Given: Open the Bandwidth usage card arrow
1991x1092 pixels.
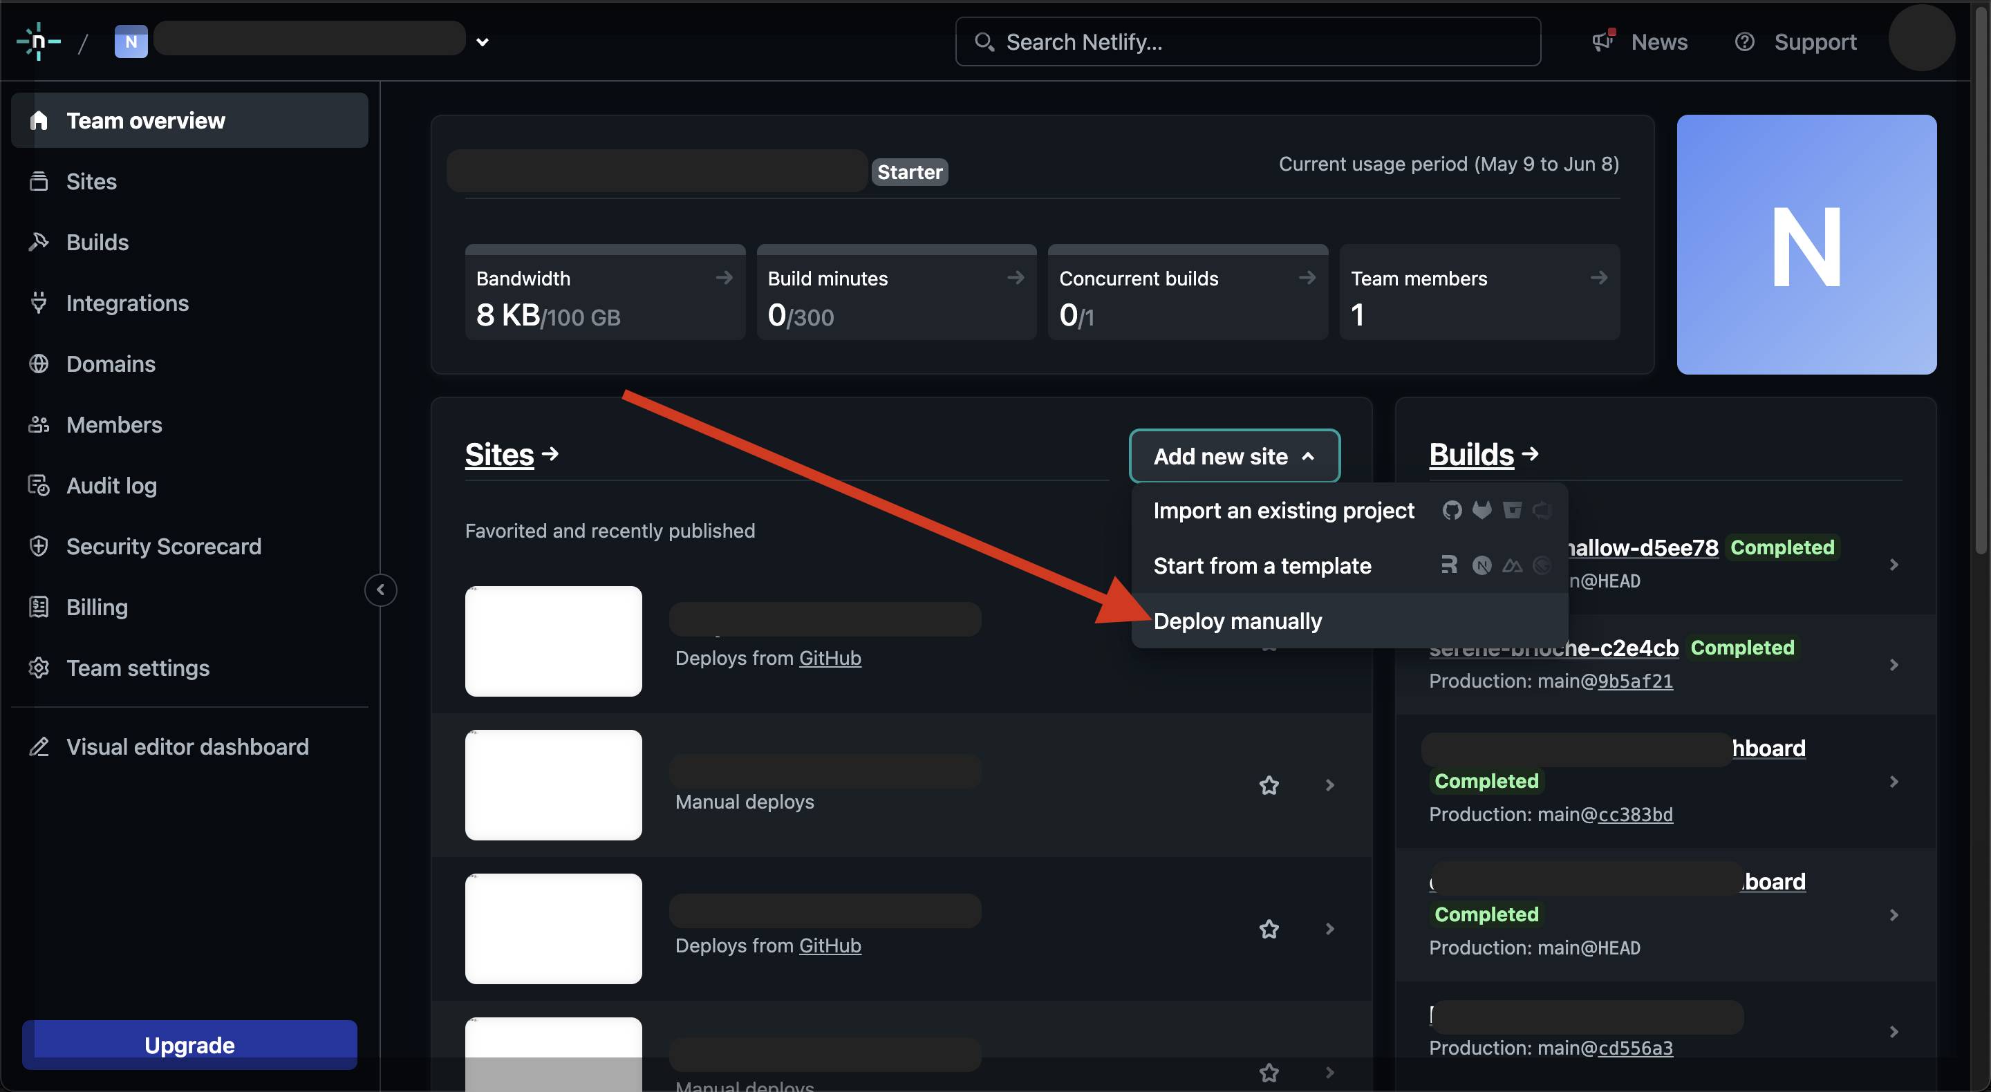Looking at the screenshot, I should [725, 277].
